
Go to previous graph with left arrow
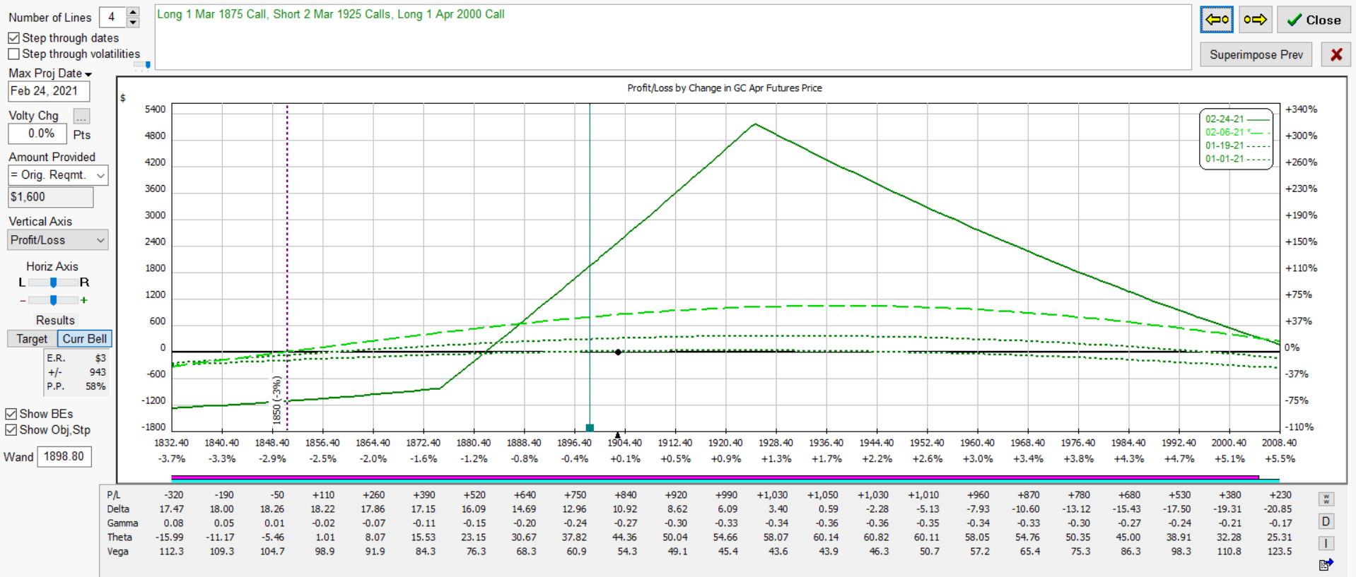[x=1217, y=20]
